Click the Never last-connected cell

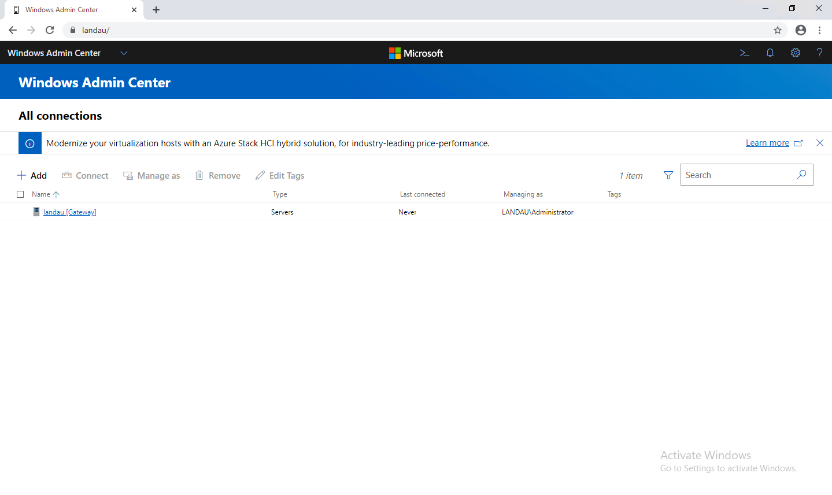click(407, 212)
